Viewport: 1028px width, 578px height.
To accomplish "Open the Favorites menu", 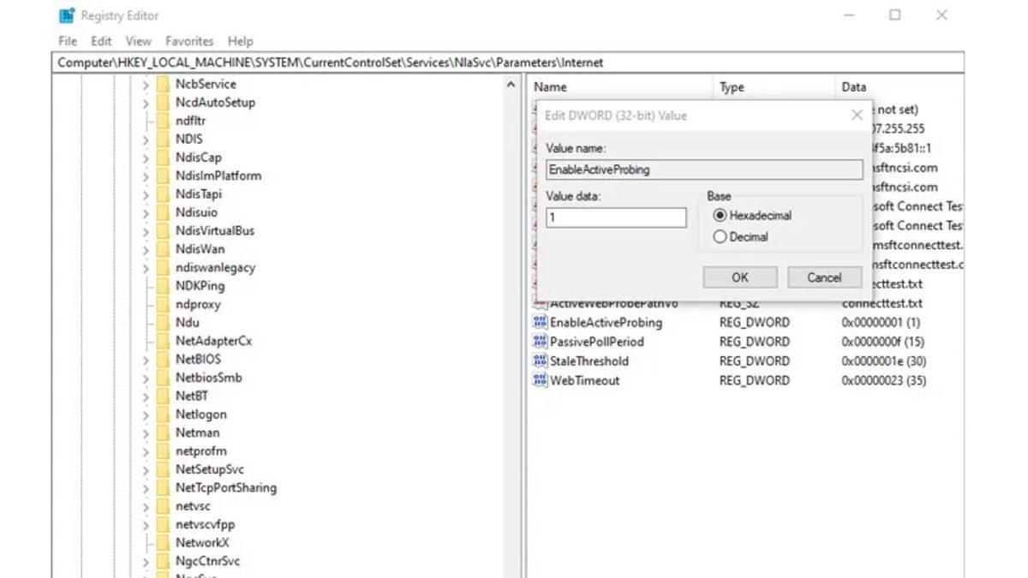I will coord(189,40).
